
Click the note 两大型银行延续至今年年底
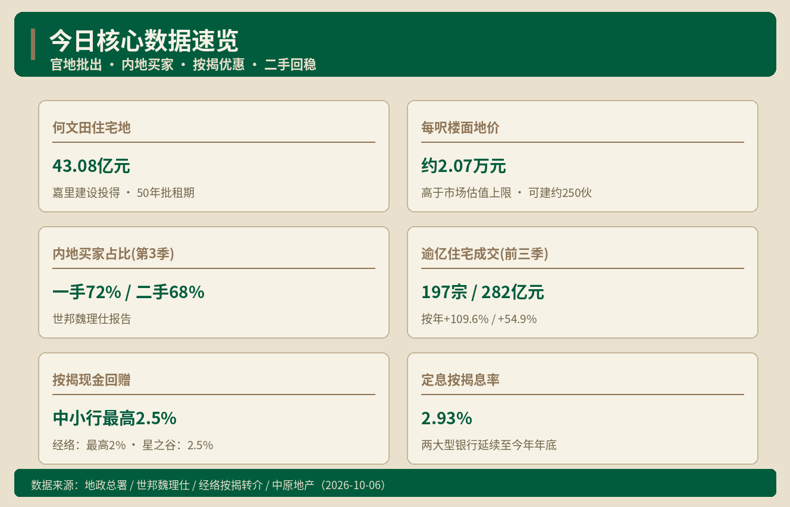tap(489, 445)
